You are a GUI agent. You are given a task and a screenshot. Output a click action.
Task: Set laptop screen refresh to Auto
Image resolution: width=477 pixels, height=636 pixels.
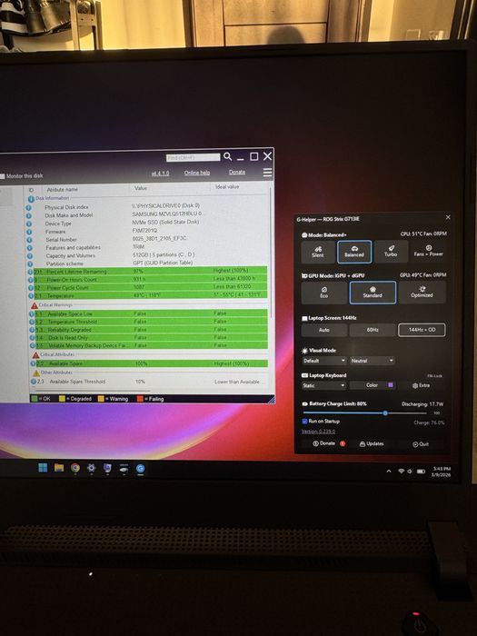pos(324,330)
